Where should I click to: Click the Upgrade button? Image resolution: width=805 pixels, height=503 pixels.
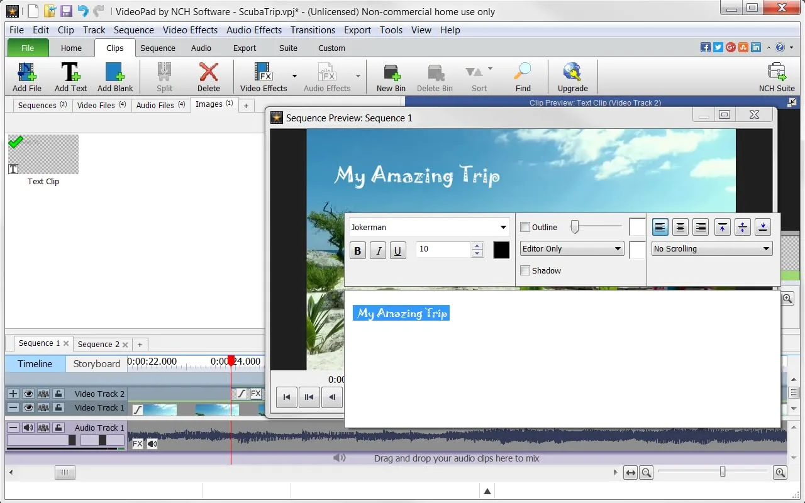tap(572, 77)
